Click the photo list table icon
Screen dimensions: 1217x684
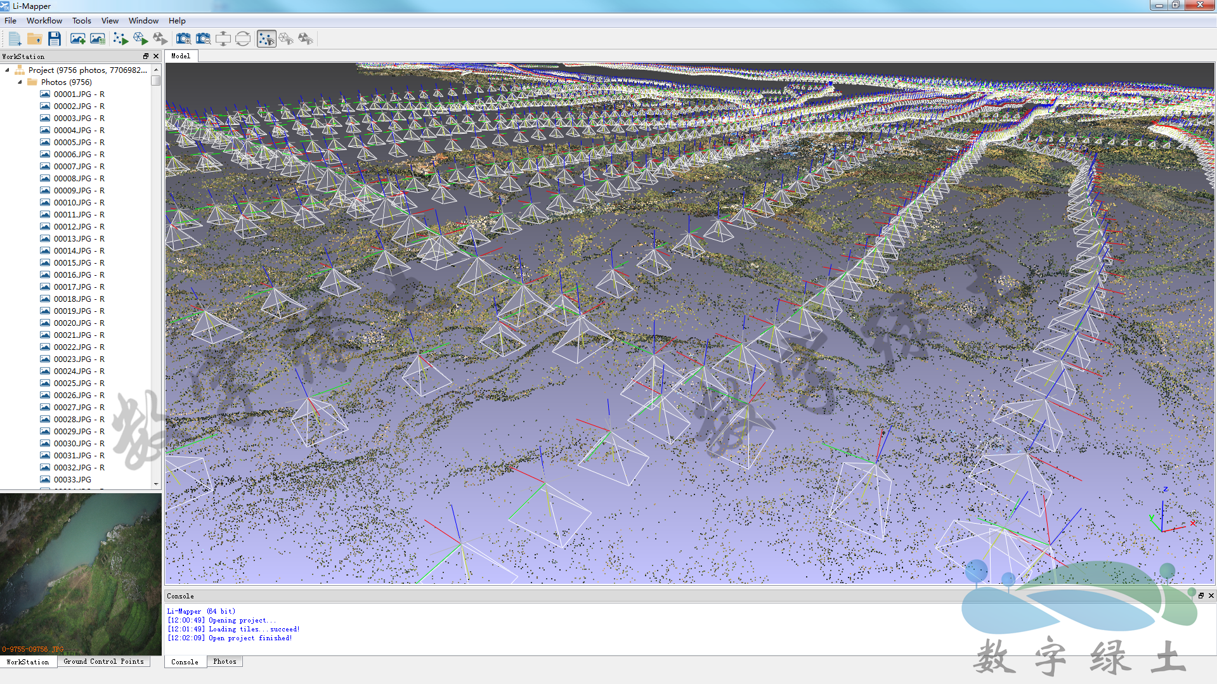pos(98,39)
